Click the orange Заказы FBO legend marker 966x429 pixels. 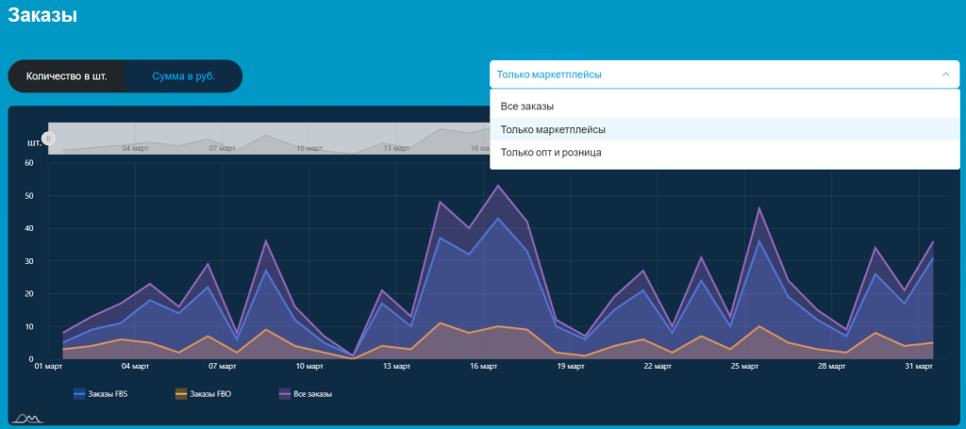(x=181, y=394)
